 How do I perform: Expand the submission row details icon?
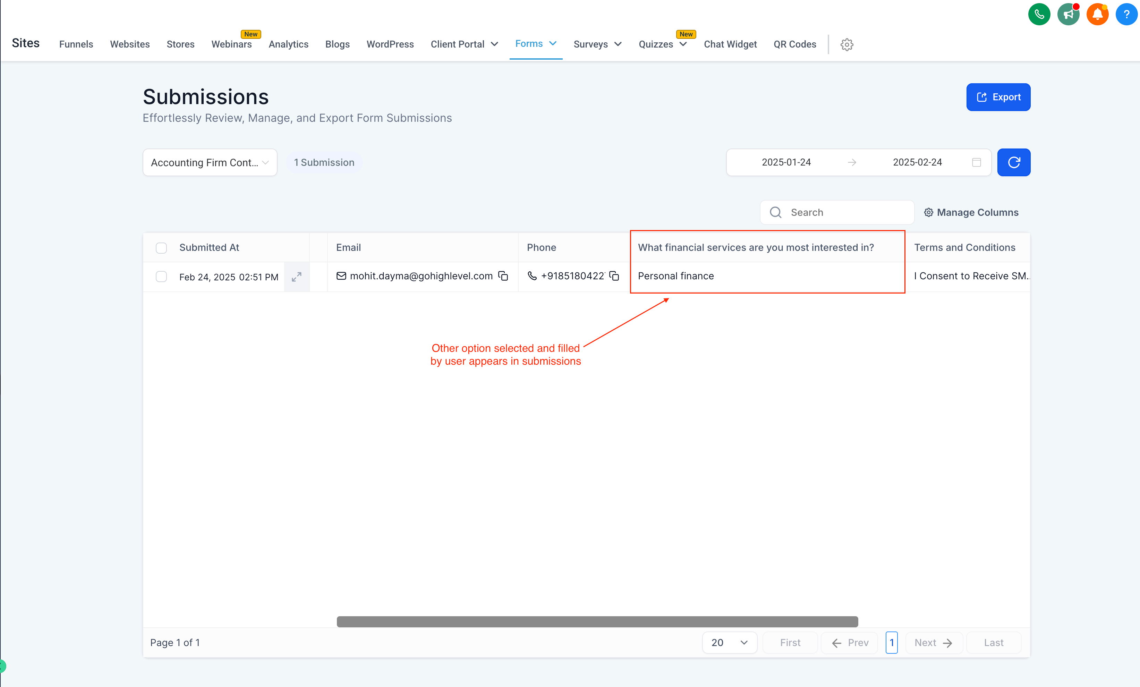pos(297,277)
